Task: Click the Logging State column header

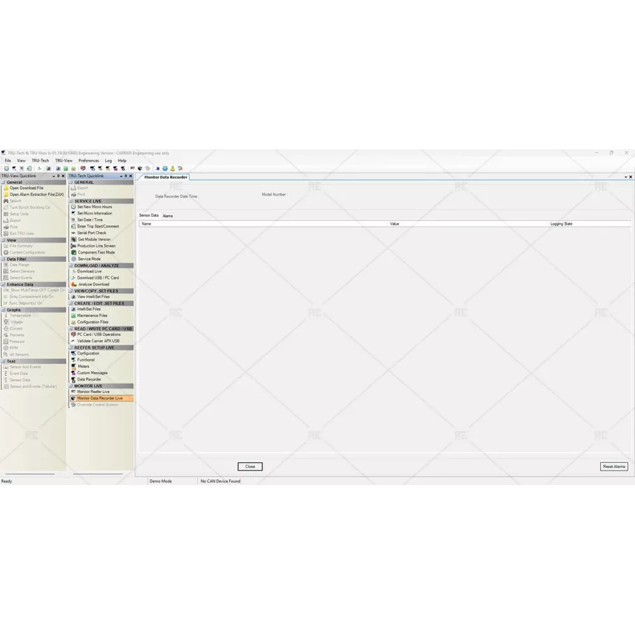Action: pos(561,224)
